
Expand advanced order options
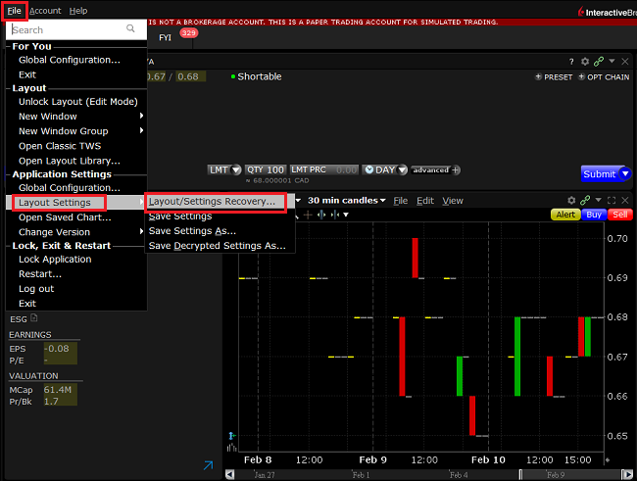435,169
